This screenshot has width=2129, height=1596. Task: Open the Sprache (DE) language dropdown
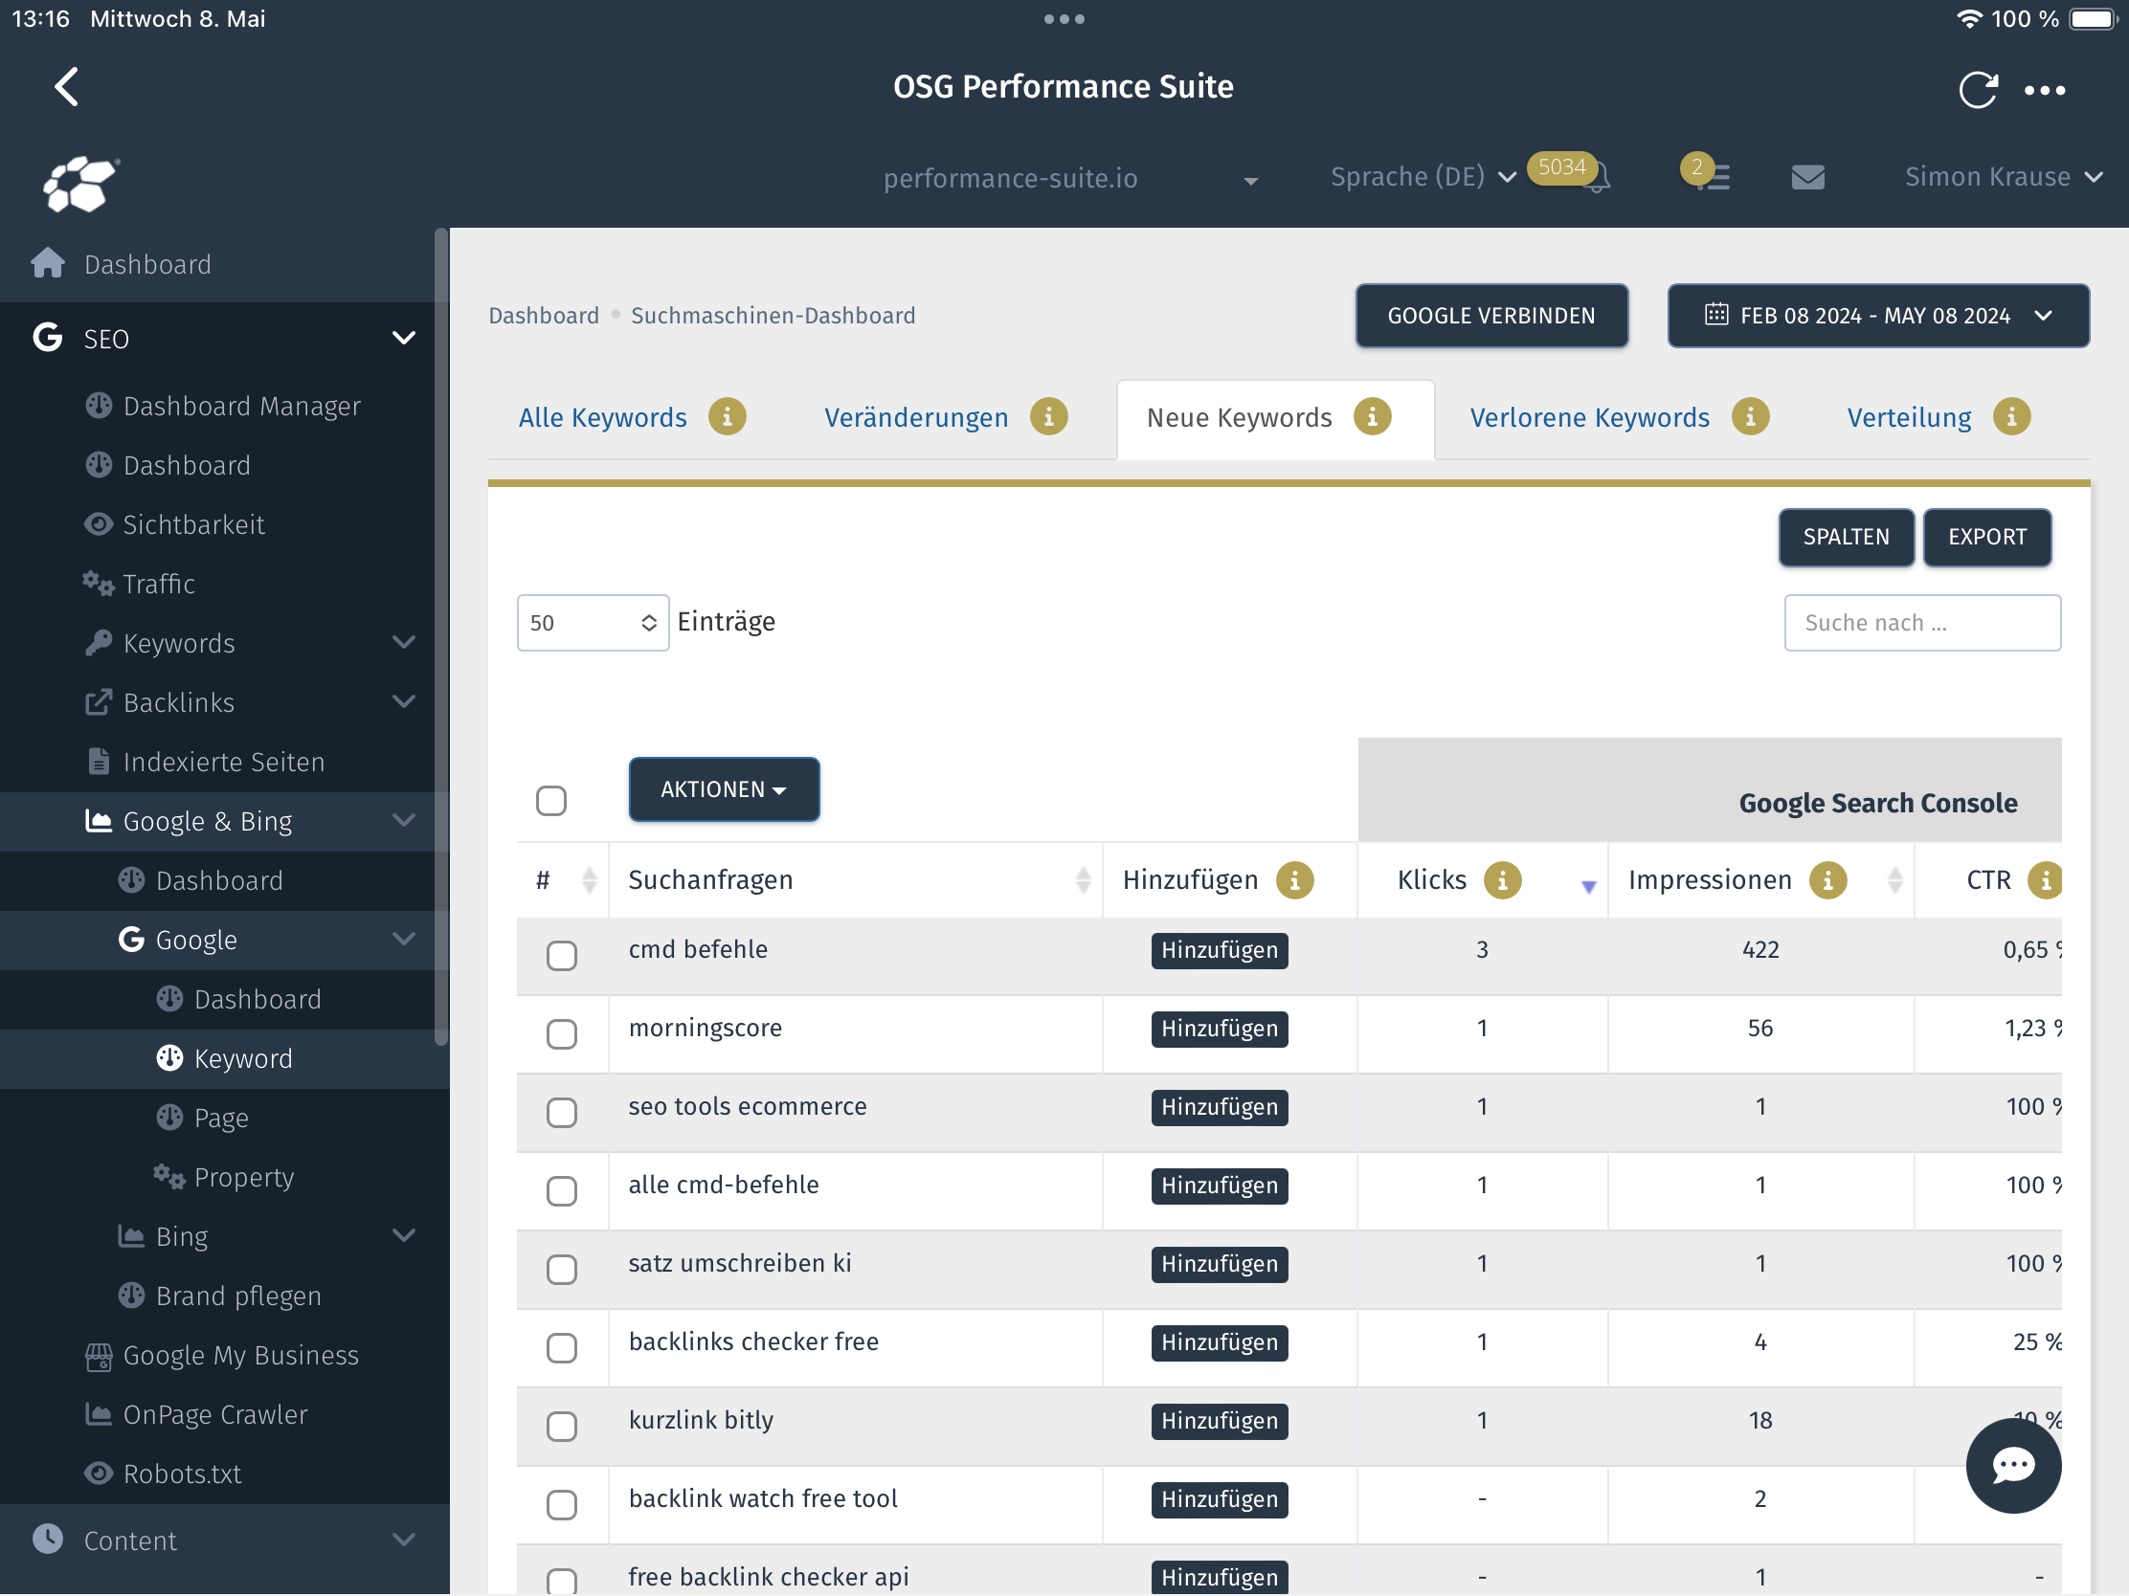pos(1423,177)
